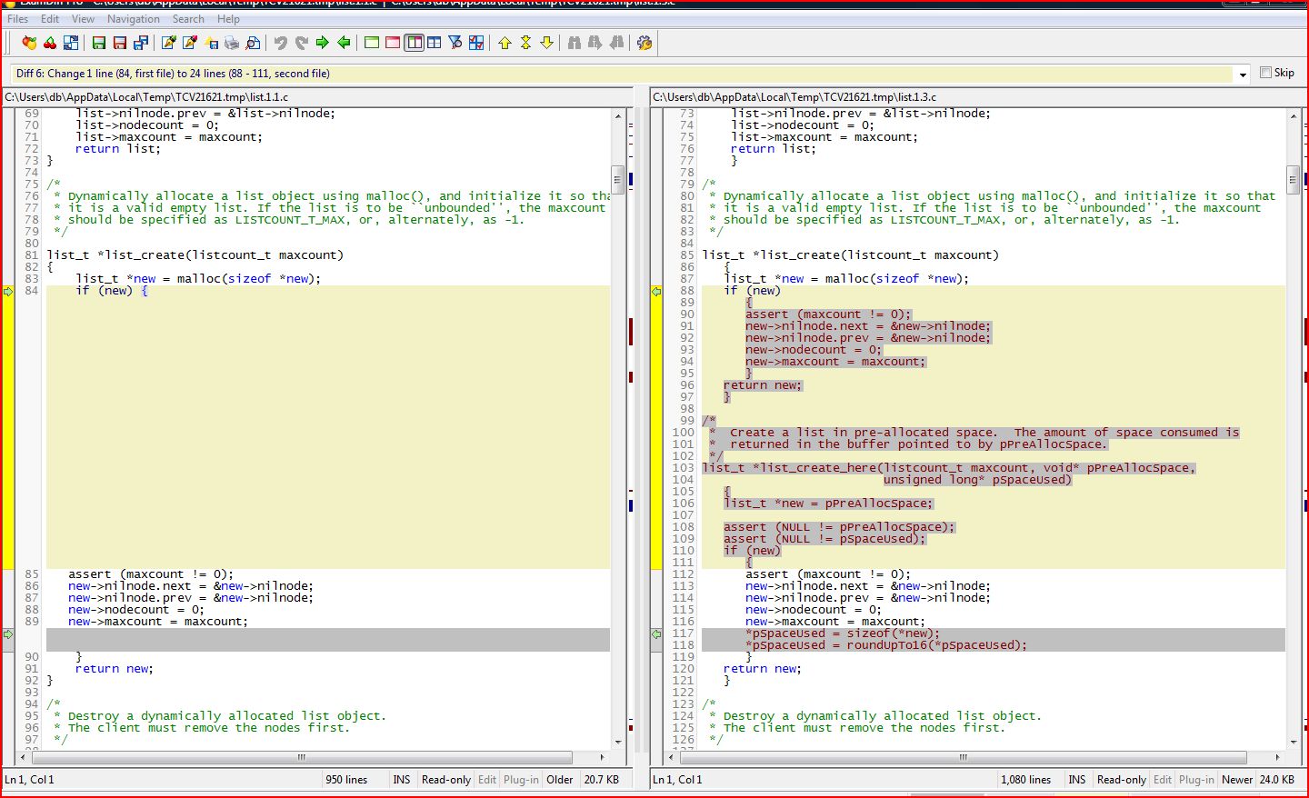This screenshot has width=1309, height=798.
Task: Click the yellow diff marker at left line 84
Action: pos(8,292)
